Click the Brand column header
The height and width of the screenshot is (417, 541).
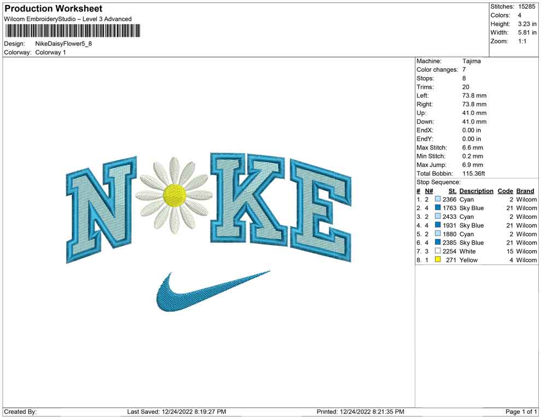[525, 191]
